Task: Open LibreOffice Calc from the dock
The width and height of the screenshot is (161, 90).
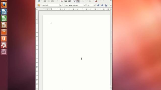Action: pyautogui.click(x=4, y=18)
